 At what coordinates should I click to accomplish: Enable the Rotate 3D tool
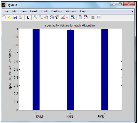52,17
